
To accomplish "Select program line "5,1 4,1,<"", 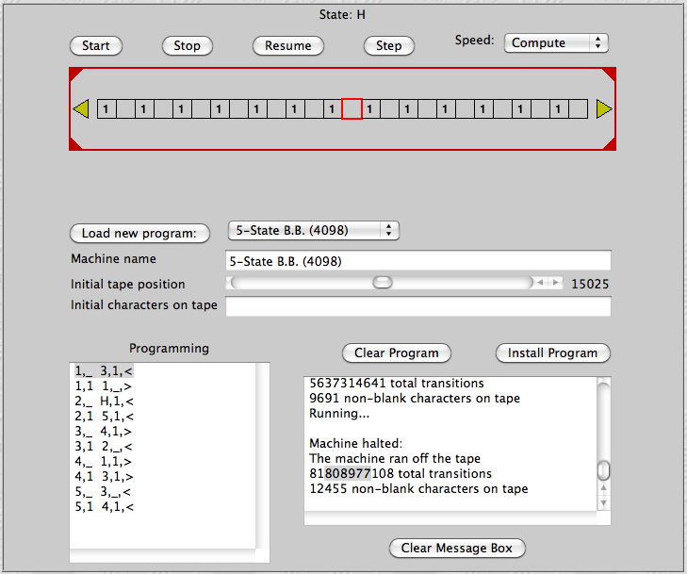I will [x=104, y=507].
